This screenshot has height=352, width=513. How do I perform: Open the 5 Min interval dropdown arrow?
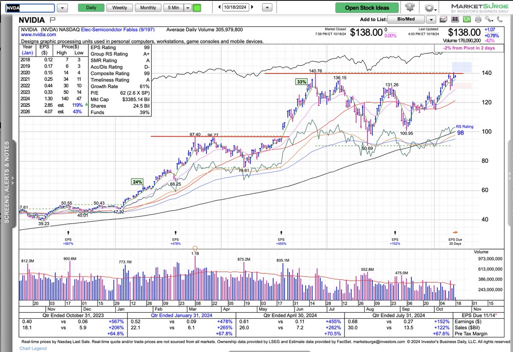187,8
